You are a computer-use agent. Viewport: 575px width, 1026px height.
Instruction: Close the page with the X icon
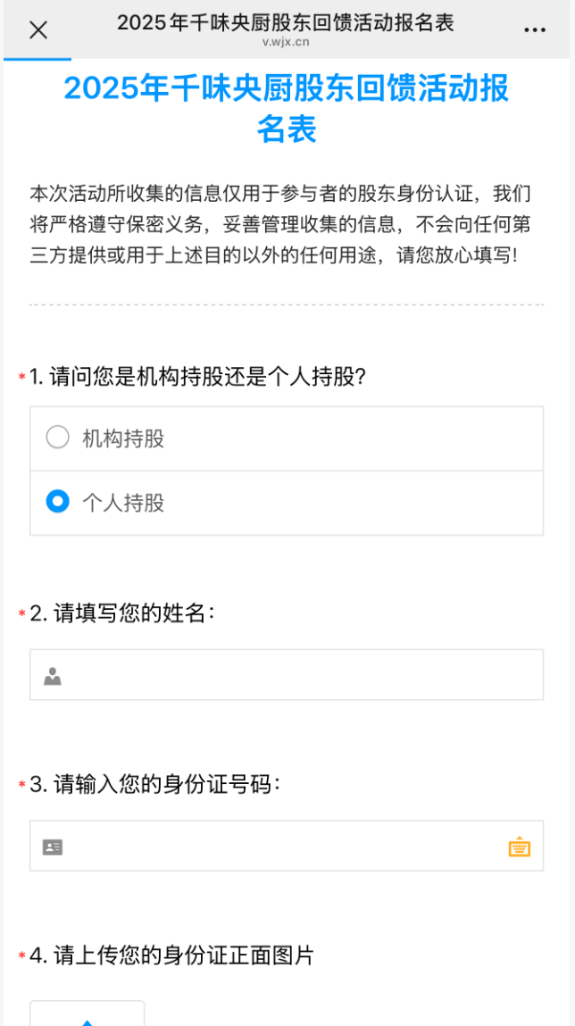(38, 30)
